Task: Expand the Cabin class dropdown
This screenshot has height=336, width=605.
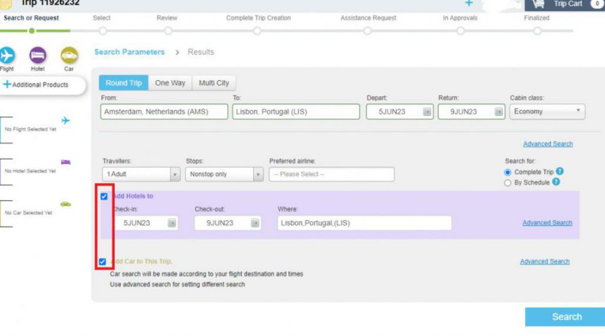Action: pos(547,111)
